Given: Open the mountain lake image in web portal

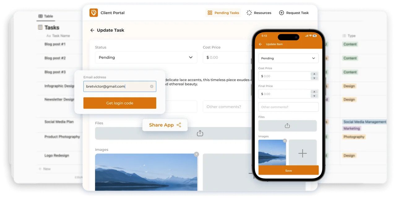Looking at the screenshot, I should tap(146, 172).
